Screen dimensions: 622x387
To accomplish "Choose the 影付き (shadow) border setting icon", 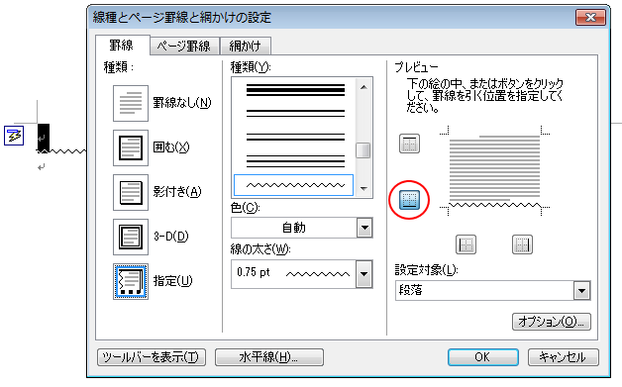I will 131,192.
